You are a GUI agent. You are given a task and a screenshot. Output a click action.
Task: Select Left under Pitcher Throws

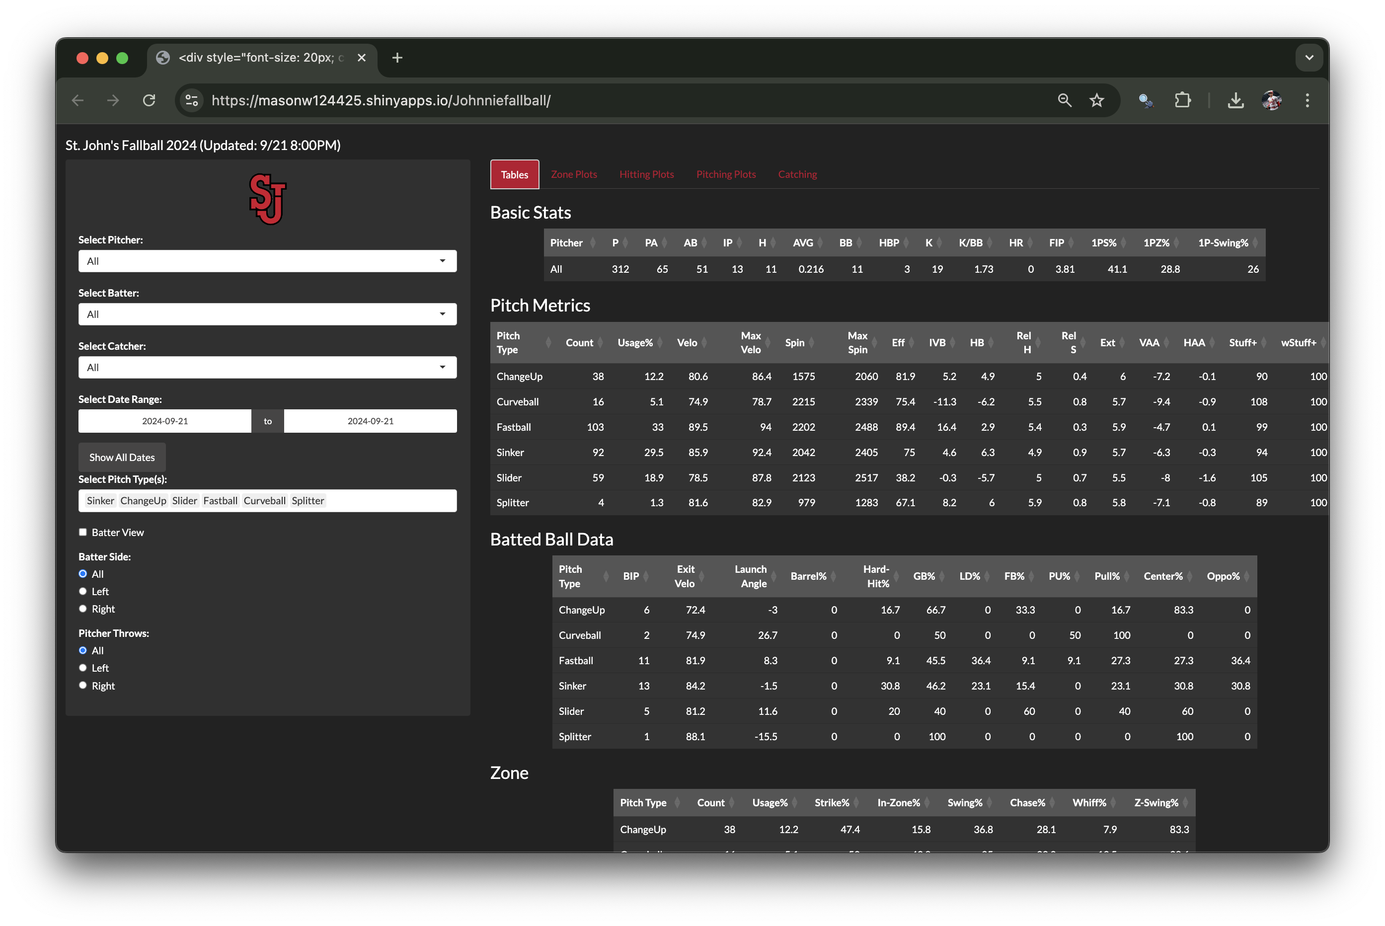82,668
